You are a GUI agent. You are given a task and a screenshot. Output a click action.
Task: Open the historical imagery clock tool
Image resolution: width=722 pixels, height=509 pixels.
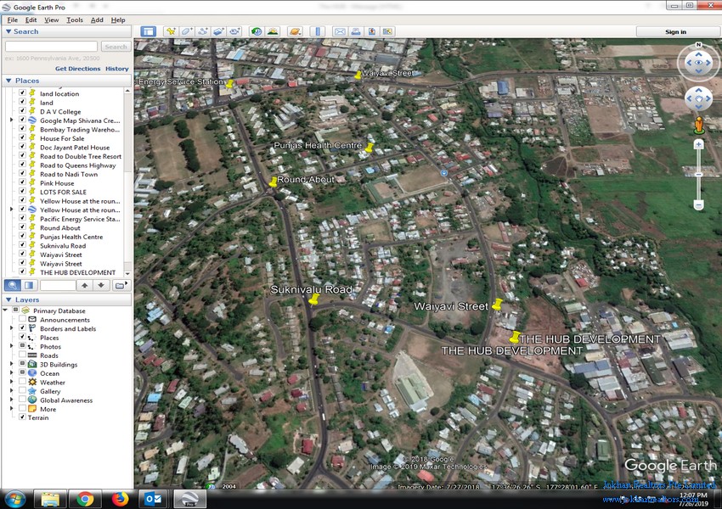click(257, 31)
